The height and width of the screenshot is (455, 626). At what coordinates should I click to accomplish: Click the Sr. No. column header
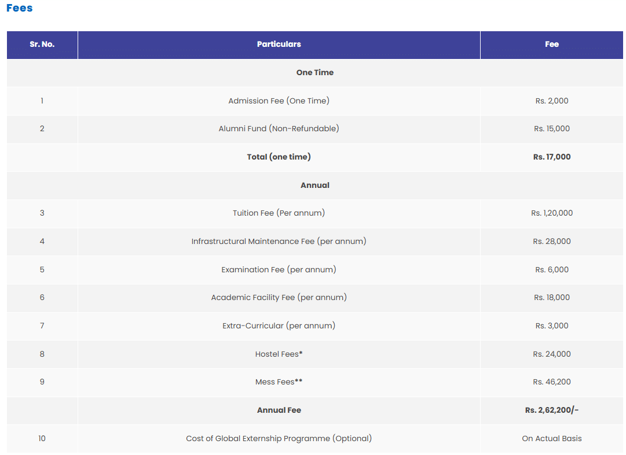(42, 45)
